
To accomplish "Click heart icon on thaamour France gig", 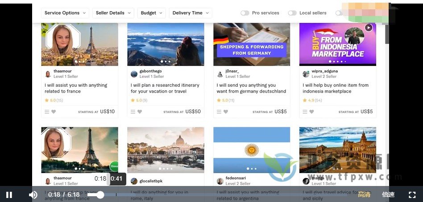I will (54, 112).
